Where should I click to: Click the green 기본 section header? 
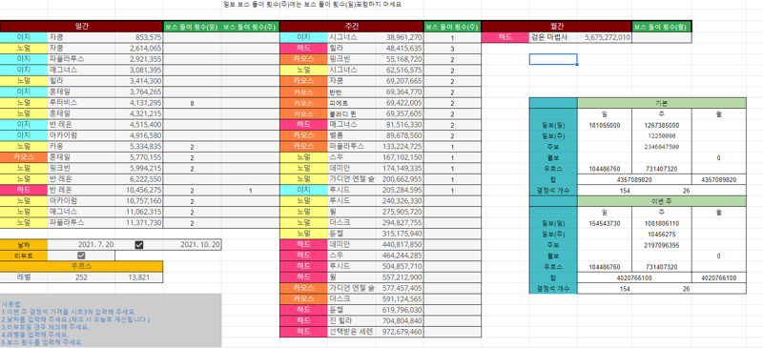point(661,103)
